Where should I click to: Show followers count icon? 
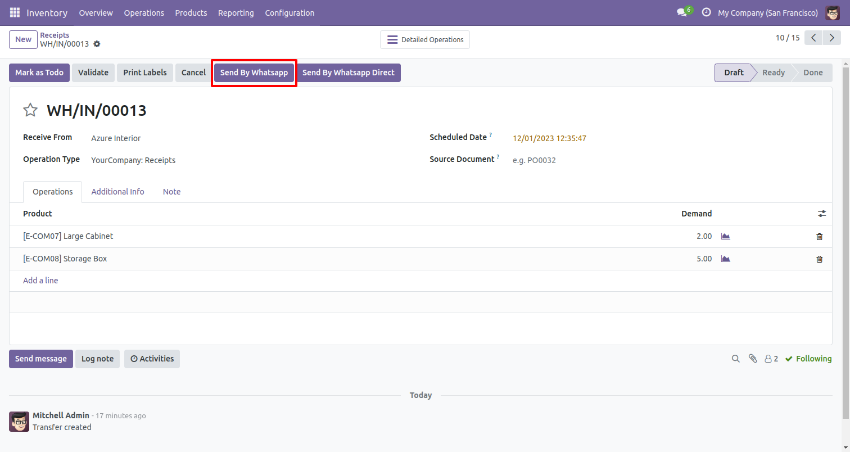771,359
